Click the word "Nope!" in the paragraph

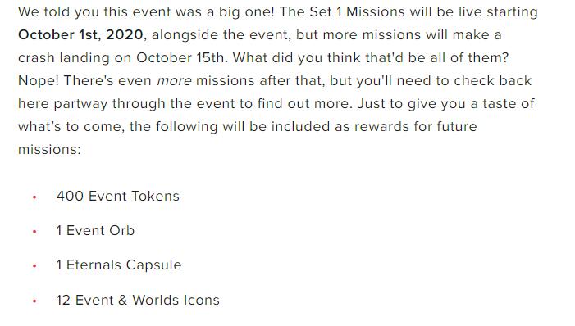click(39, 80)
